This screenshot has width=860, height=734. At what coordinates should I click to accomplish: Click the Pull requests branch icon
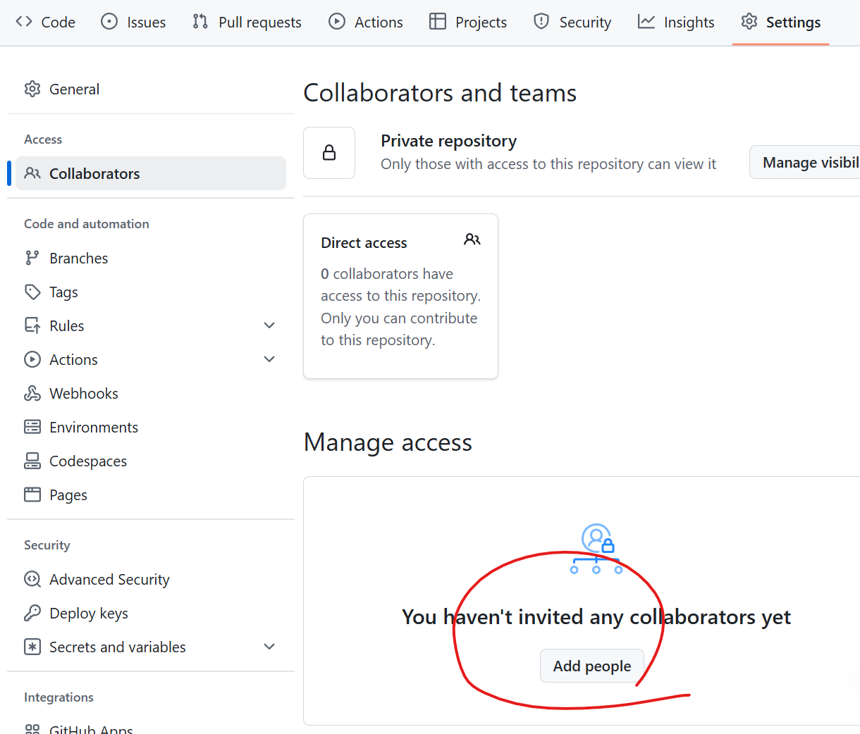coord(200,21)
